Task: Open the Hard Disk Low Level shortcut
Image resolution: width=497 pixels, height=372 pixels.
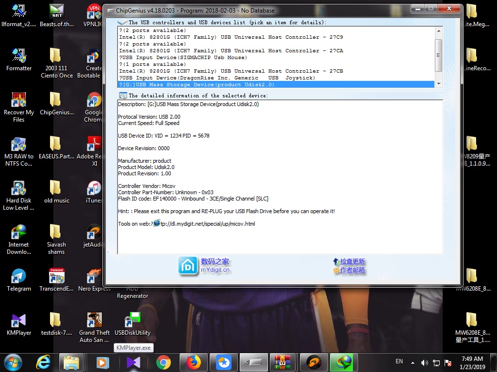Action: (x=19, y=195)
